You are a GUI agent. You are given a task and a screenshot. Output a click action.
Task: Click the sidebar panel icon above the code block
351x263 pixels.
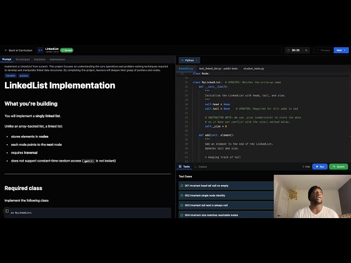pos(7,211)
